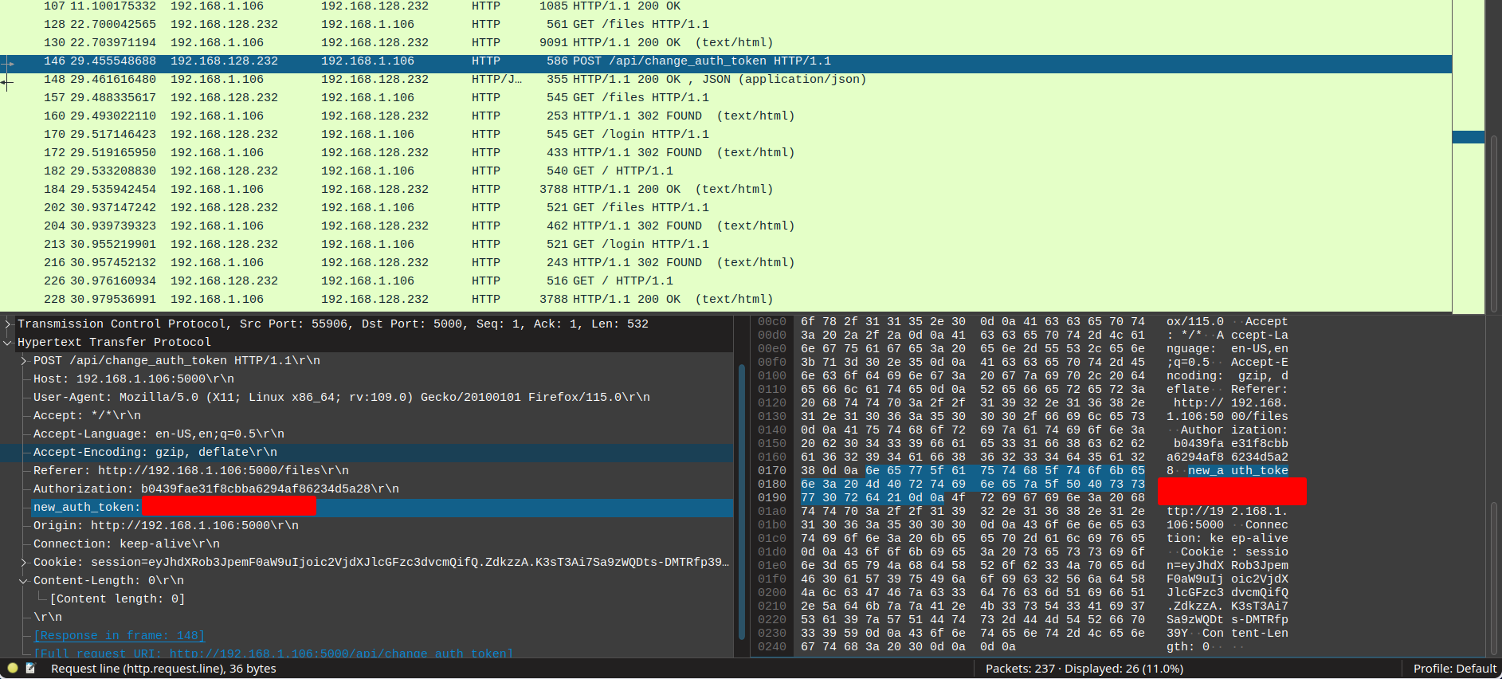This screenshot has height=679, width=1502.
Task: Select the User-Agent header field
Action: (x=341, y=398)
